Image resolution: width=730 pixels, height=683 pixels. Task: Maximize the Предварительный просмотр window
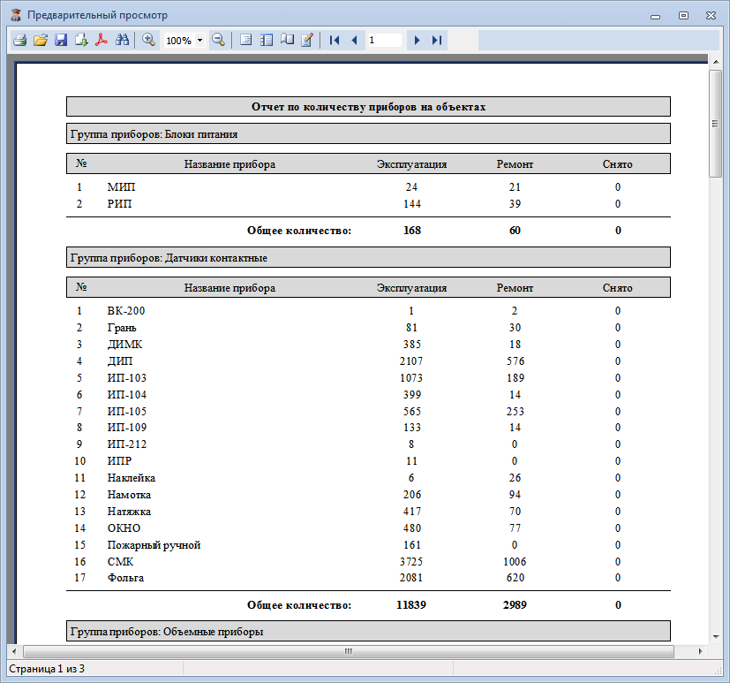[x=683, y=16]
